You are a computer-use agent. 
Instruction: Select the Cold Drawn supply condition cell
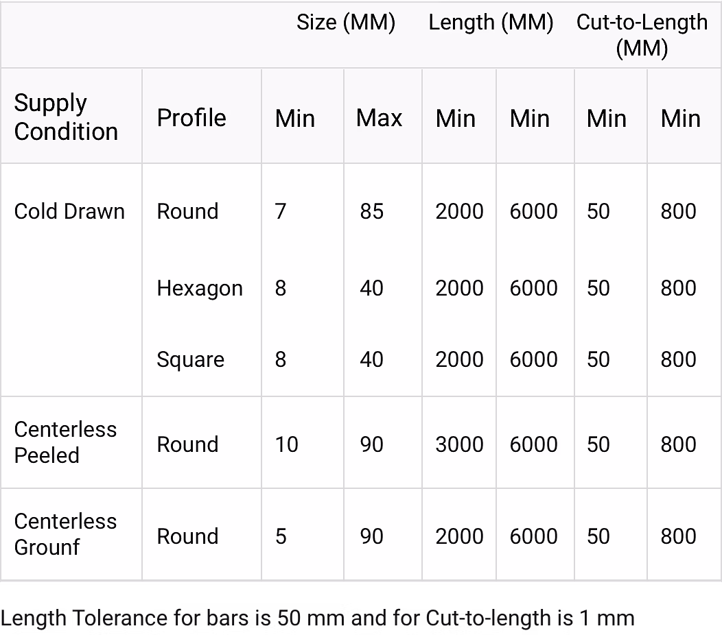(x=69, y=211)
